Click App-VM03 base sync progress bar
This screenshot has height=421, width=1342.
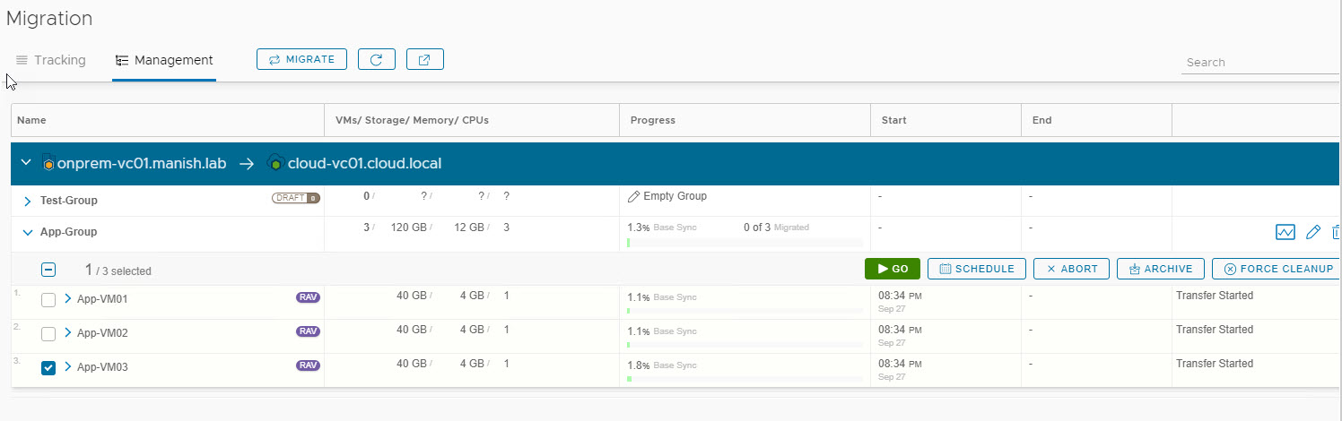point(745,379)
